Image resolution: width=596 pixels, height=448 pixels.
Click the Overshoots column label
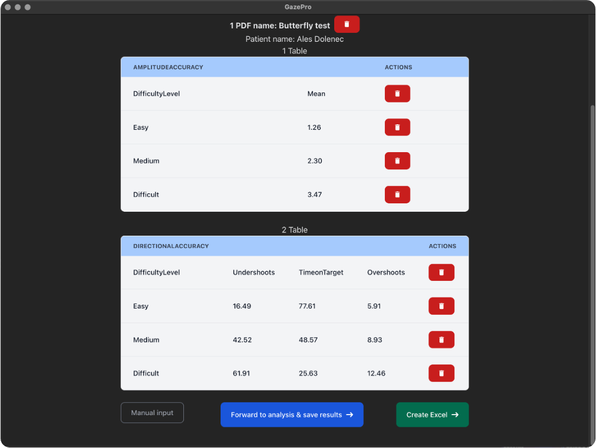coord(386,272)
